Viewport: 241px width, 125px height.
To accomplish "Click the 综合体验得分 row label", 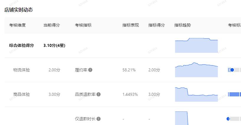I will (x=22, y=45).
